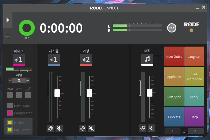Go to next sound pad page

(x=196, y=131)
